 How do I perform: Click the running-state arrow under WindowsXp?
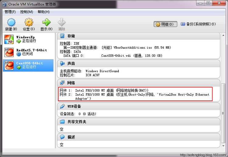pyautogui.click(x=19, y=41)
